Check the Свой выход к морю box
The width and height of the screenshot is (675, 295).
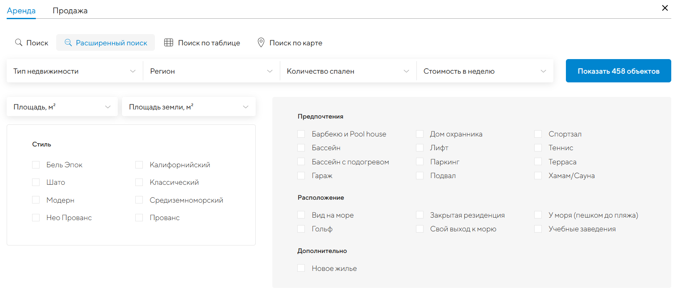pyautogui.click(x=420, y=229)
